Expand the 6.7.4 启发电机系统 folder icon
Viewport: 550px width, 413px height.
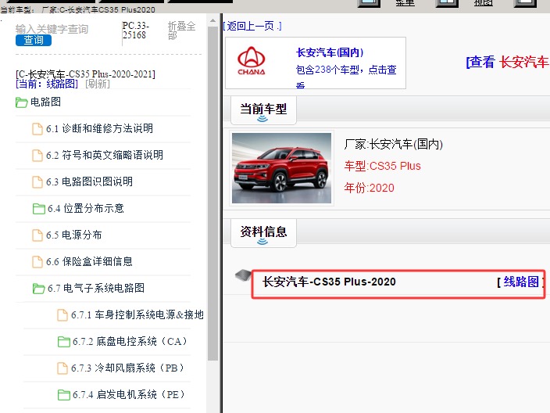(x=64, y=395)
